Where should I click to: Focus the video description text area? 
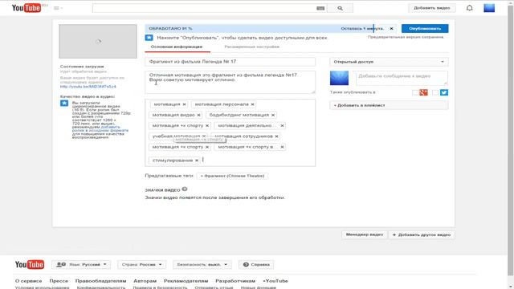[230, 82]
